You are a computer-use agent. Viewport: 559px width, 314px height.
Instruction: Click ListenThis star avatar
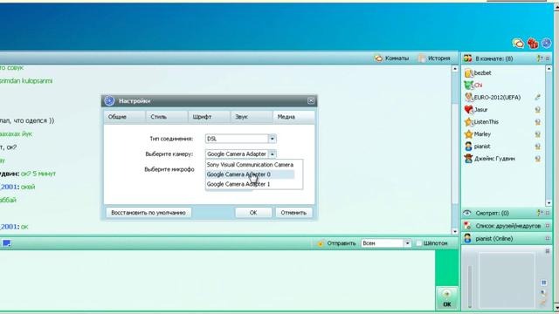coord(468,122)
